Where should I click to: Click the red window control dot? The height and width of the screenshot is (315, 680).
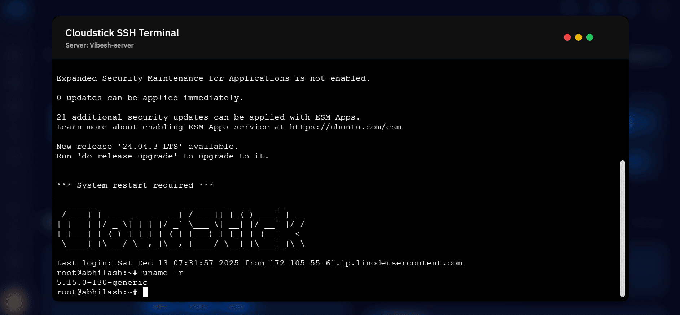567,37
